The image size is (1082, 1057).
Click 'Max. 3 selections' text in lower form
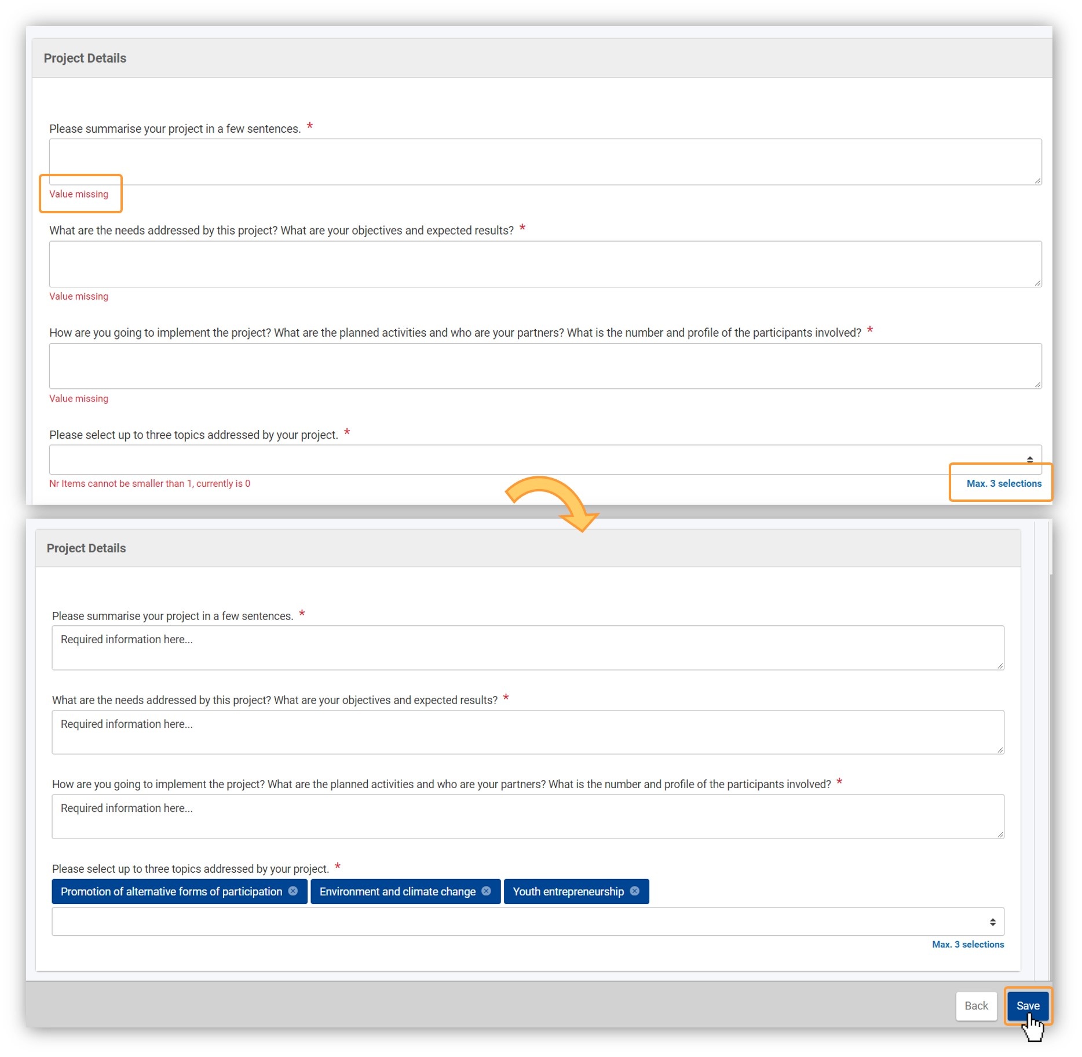(968, 945)
